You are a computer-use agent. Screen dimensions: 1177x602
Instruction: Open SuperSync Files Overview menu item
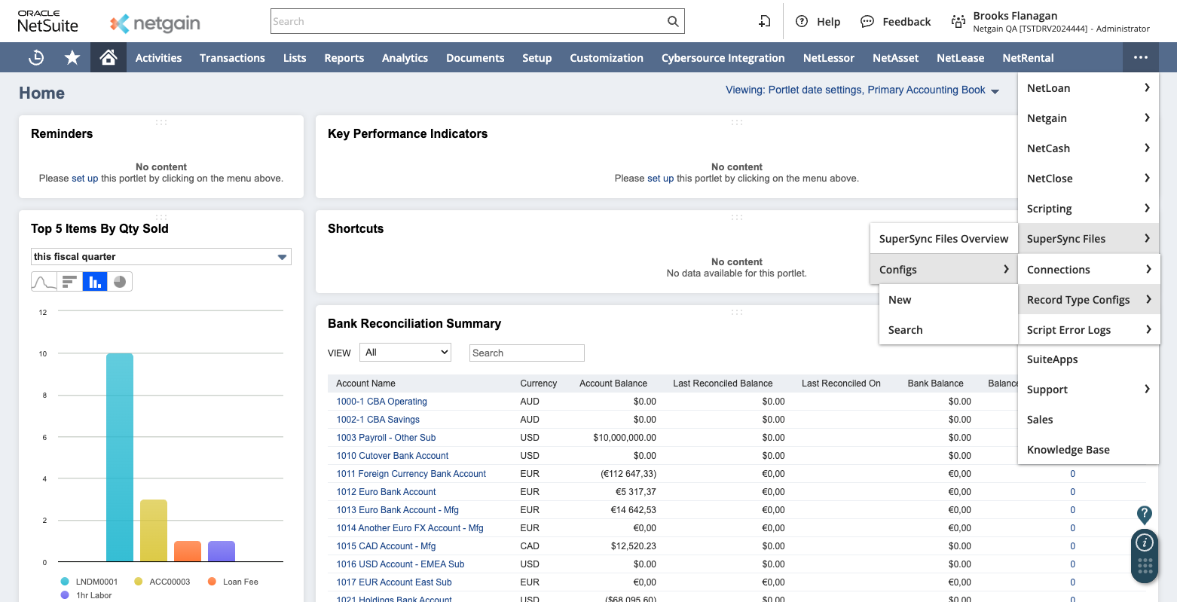click(x=943, y=239)
